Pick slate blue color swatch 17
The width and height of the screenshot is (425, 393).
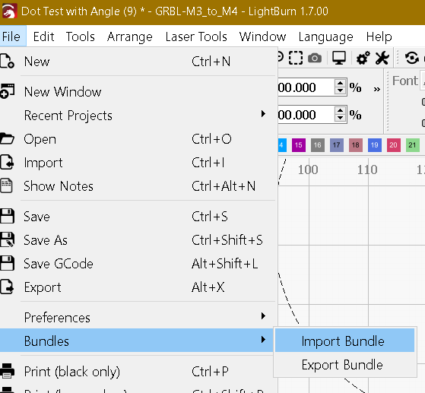click(x=337, y=145)
